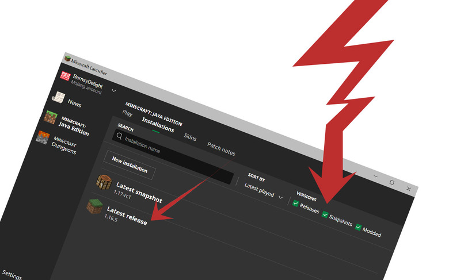Image resolution: width=449 pixels, height=280 pixels.
Task: Toggle the Releases versions checkbox
Action: [295, 204]
